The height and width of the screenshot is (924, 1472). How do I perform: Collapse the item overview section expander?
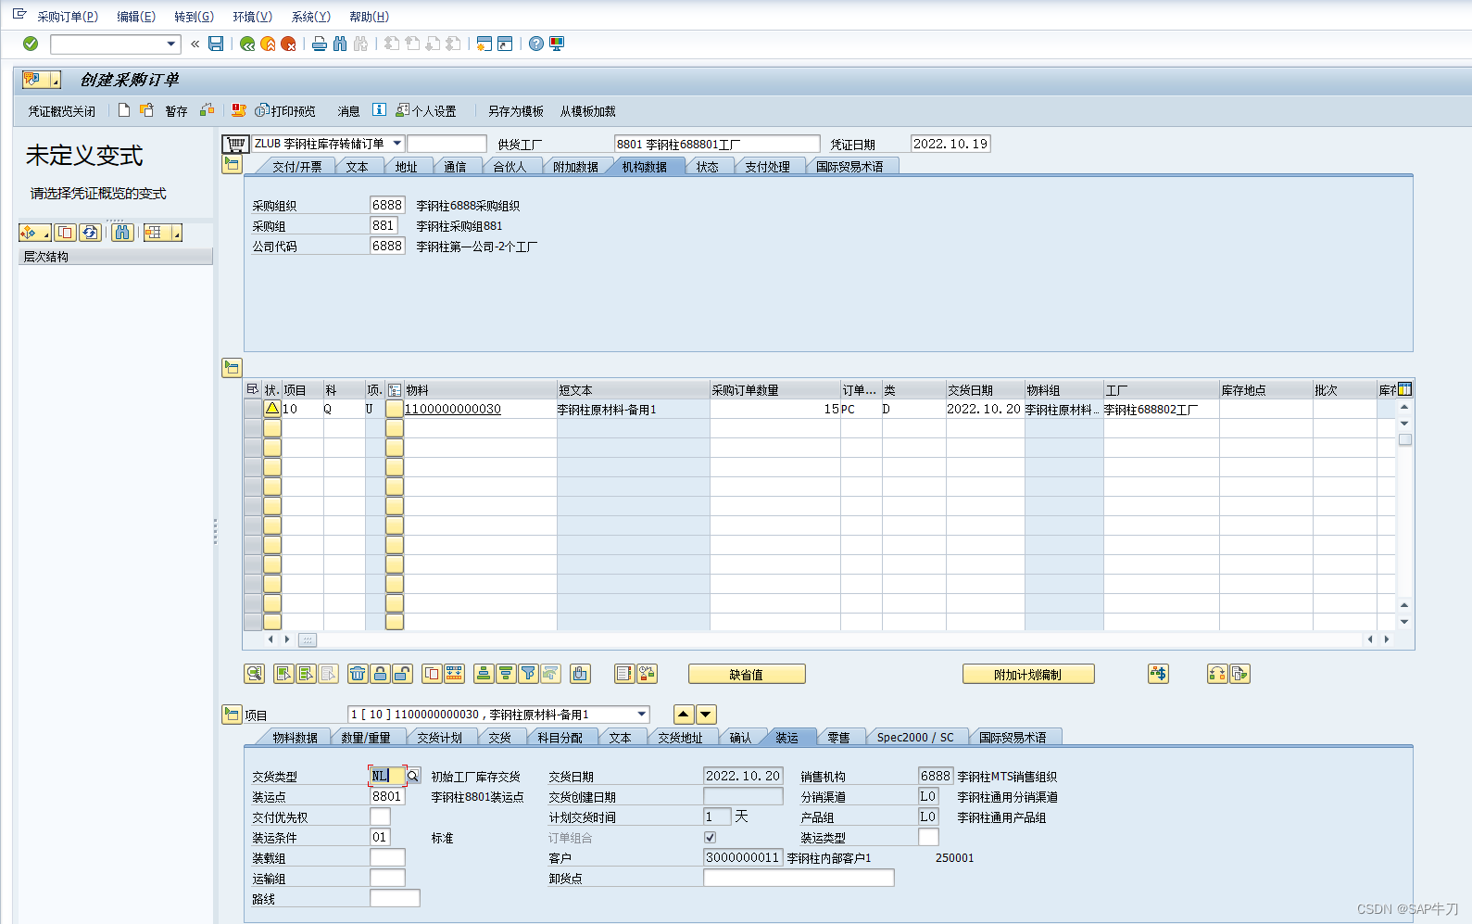232,368
